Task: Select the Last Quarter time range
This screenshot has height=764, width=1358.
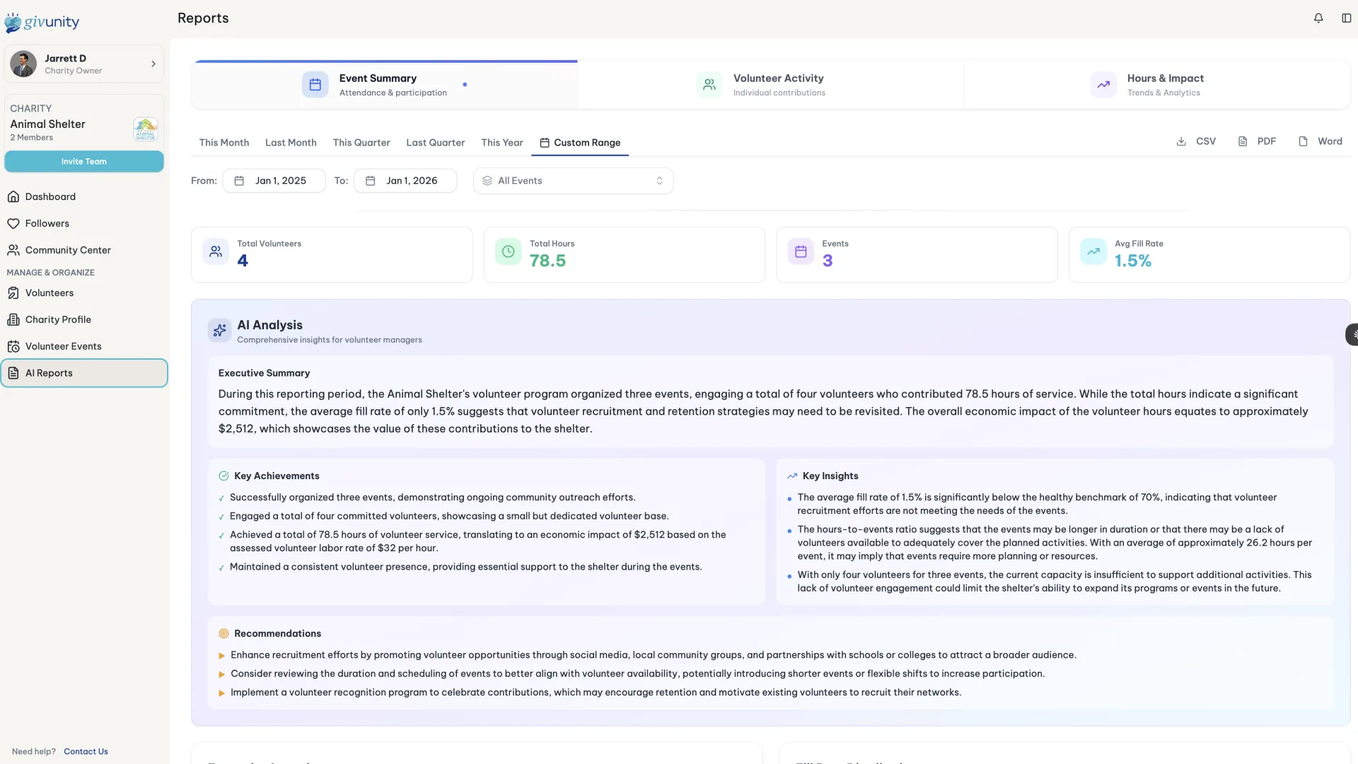Action: coord(435,142)
